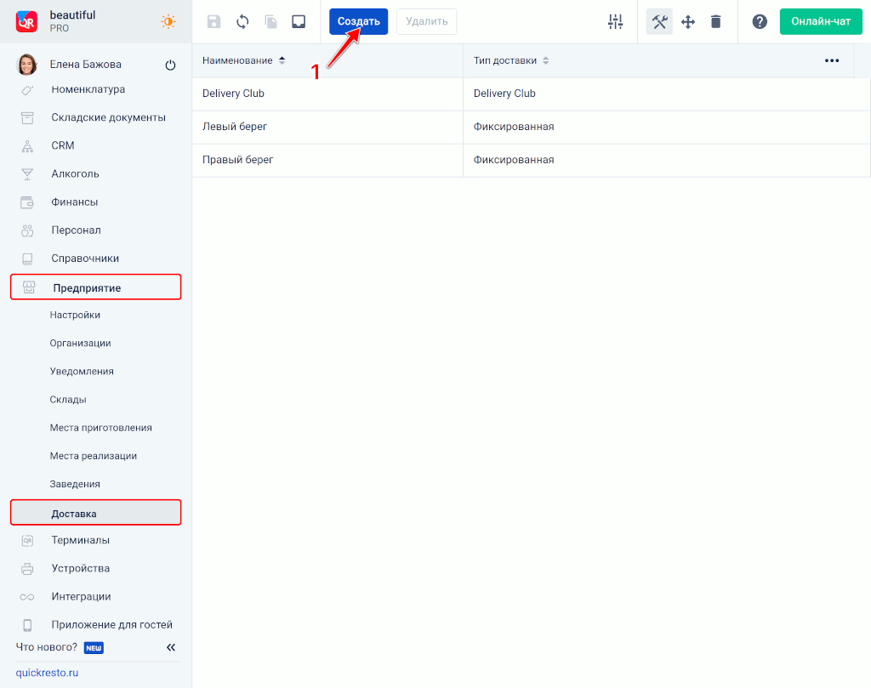Select the Правый берег row
Image resolution: width=871 pixels, height=688 pixels.
[531, 161]
